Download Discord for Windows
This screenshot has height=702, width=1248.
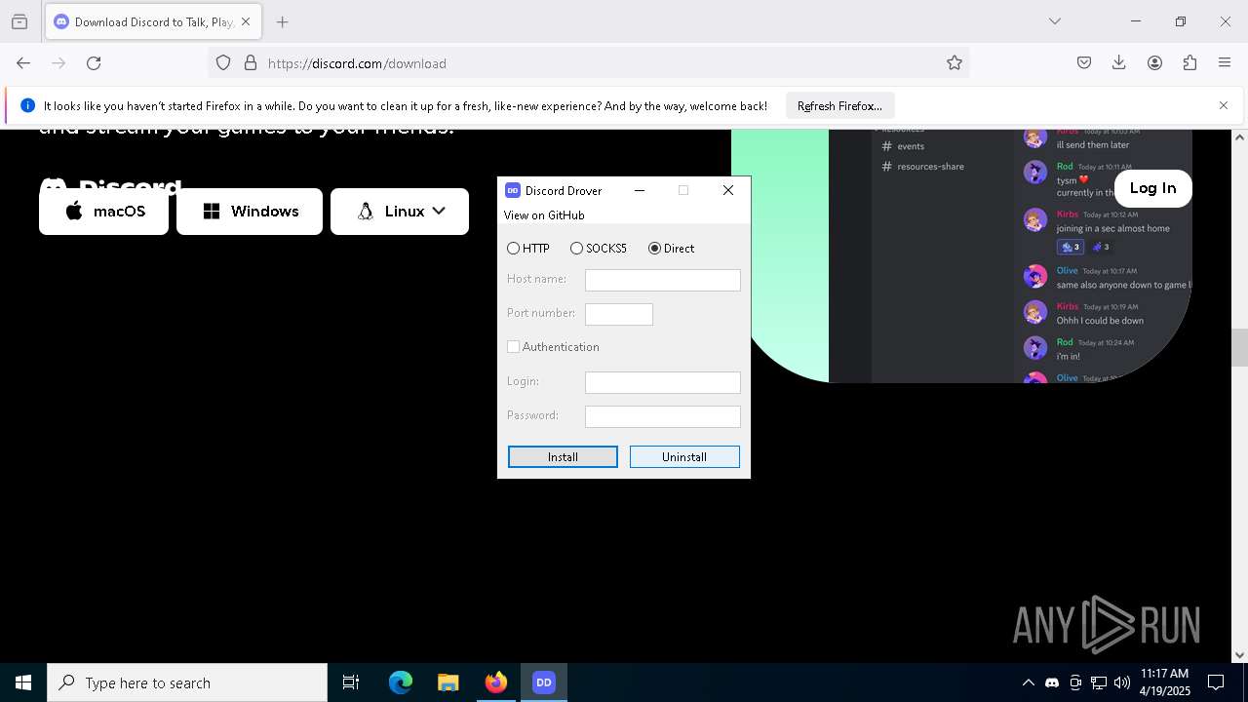pyautogui.click(x=250, y=212)
